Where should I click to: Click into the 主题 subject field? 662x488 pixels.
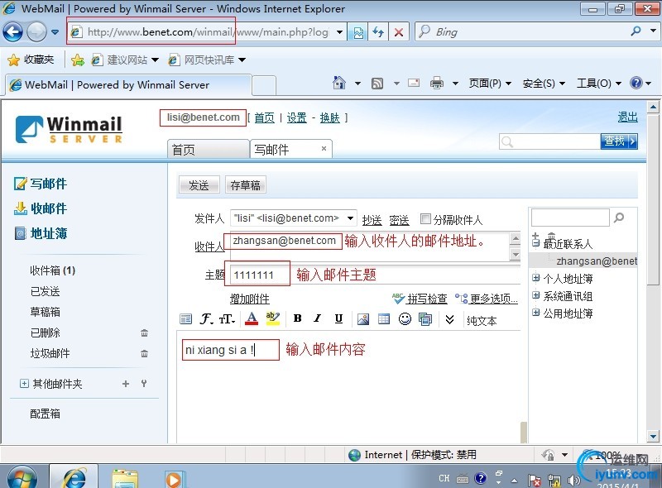(x=376, y=275)
